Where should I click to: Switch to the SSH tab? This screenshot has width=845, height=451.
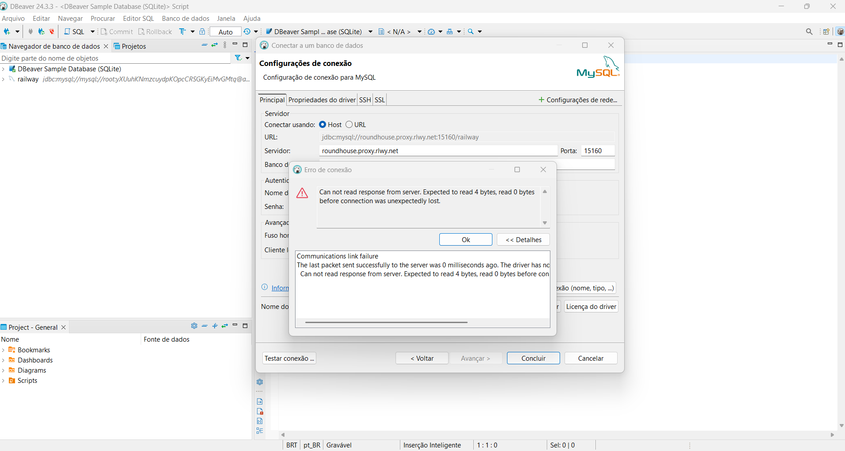point(365,100)
